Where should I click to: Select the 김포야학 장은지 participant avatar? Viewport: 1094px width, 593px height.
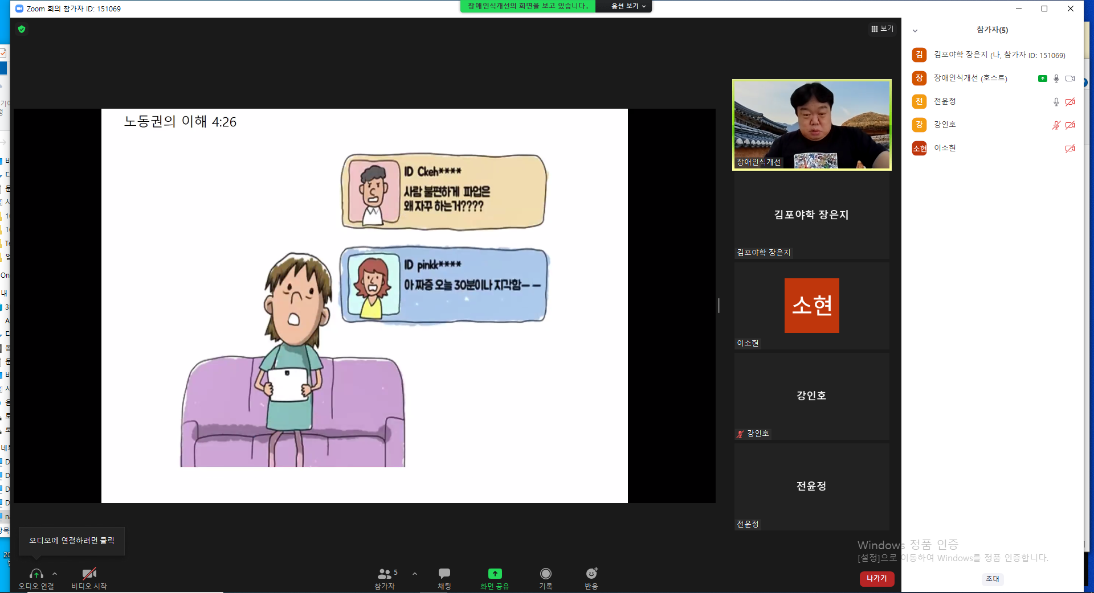919,55
